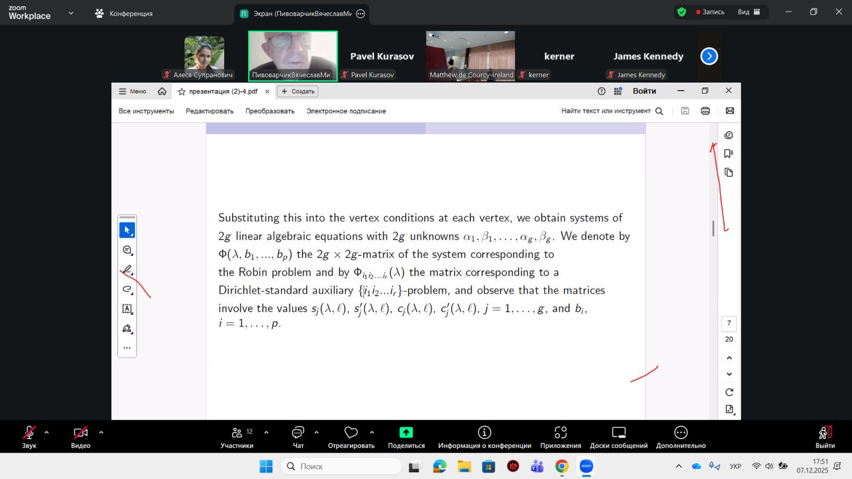Select the text box tool
The width and height of the screenshot is (852, 479).
click(x=127, y=309)
